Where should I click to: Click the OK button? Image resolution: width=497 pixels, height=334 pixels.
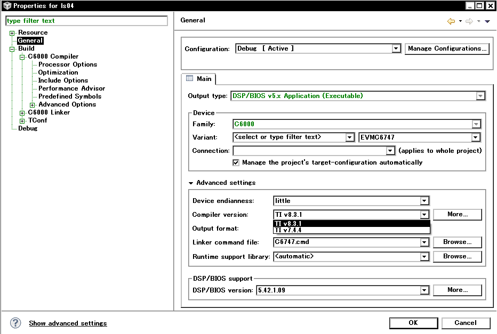point(413,323)
